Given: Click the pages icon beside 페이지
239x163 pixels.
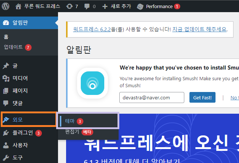Looking at the screenshot, I should click(6, 91).
